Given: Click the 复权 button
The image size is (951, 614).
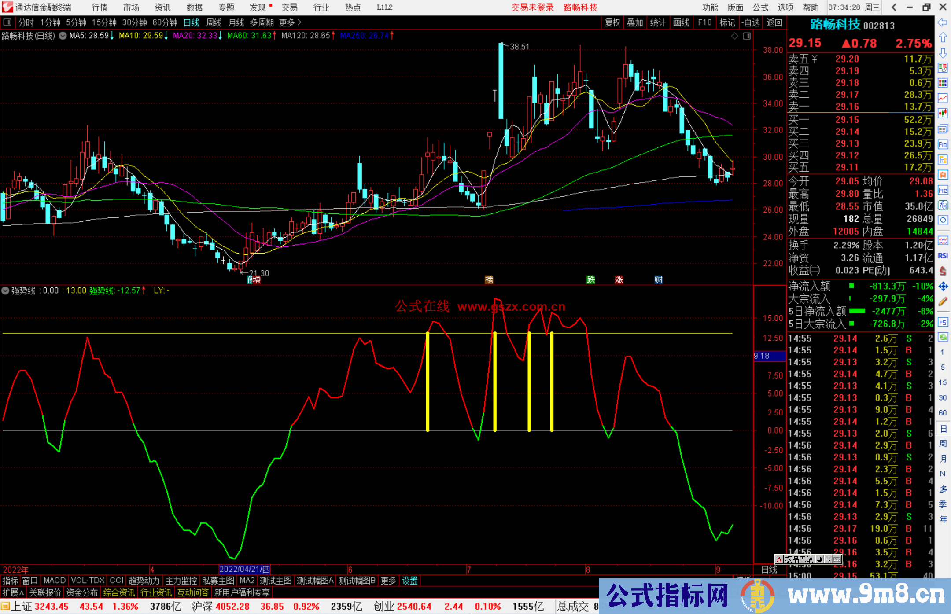Looking at the screenshot, I should click(x=612, y=22).
